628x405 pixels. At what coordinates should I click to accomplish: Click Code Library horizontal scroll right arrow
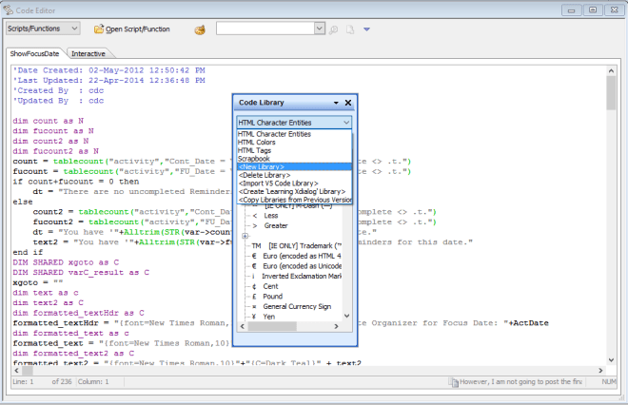click(x=336, y=326)
